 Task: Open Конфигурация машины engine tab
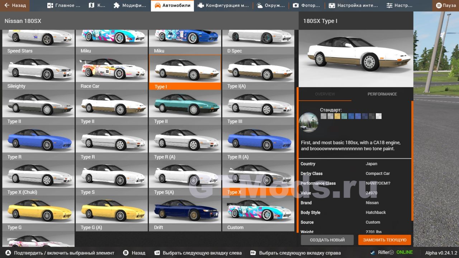(x=223, y=5)
